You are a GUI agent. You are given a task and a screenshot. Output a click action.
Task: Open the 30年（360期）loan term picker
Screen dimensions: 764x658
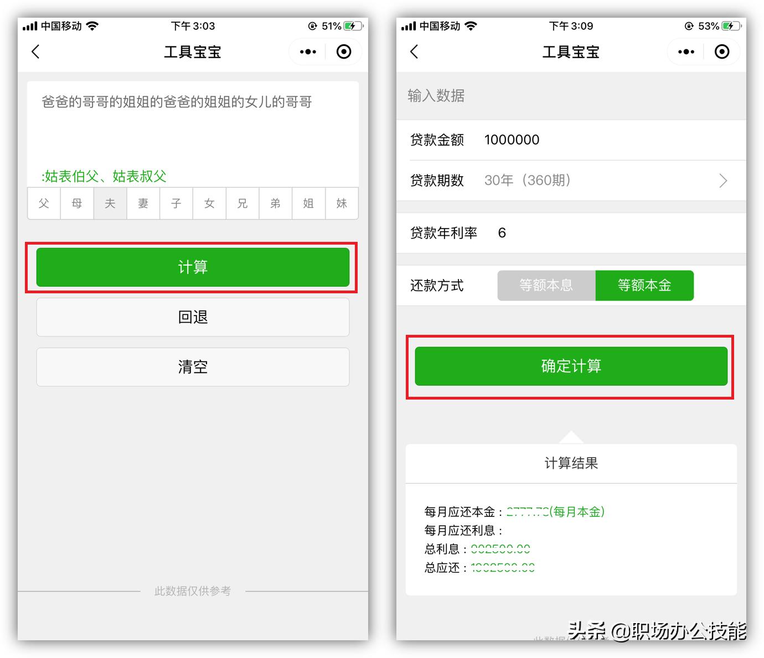click(527, 180)
